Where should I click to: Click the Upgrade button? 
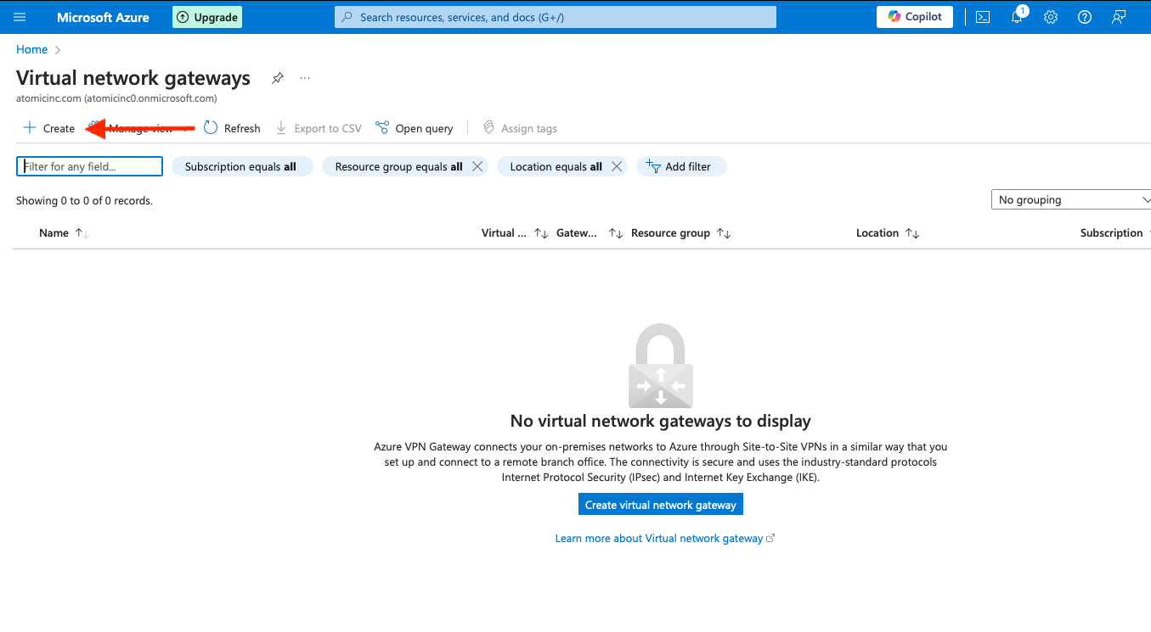tap(207, 17)
